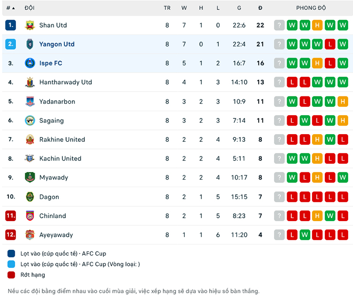
Task: Open the Dagon team link
Action: point(49,197)
